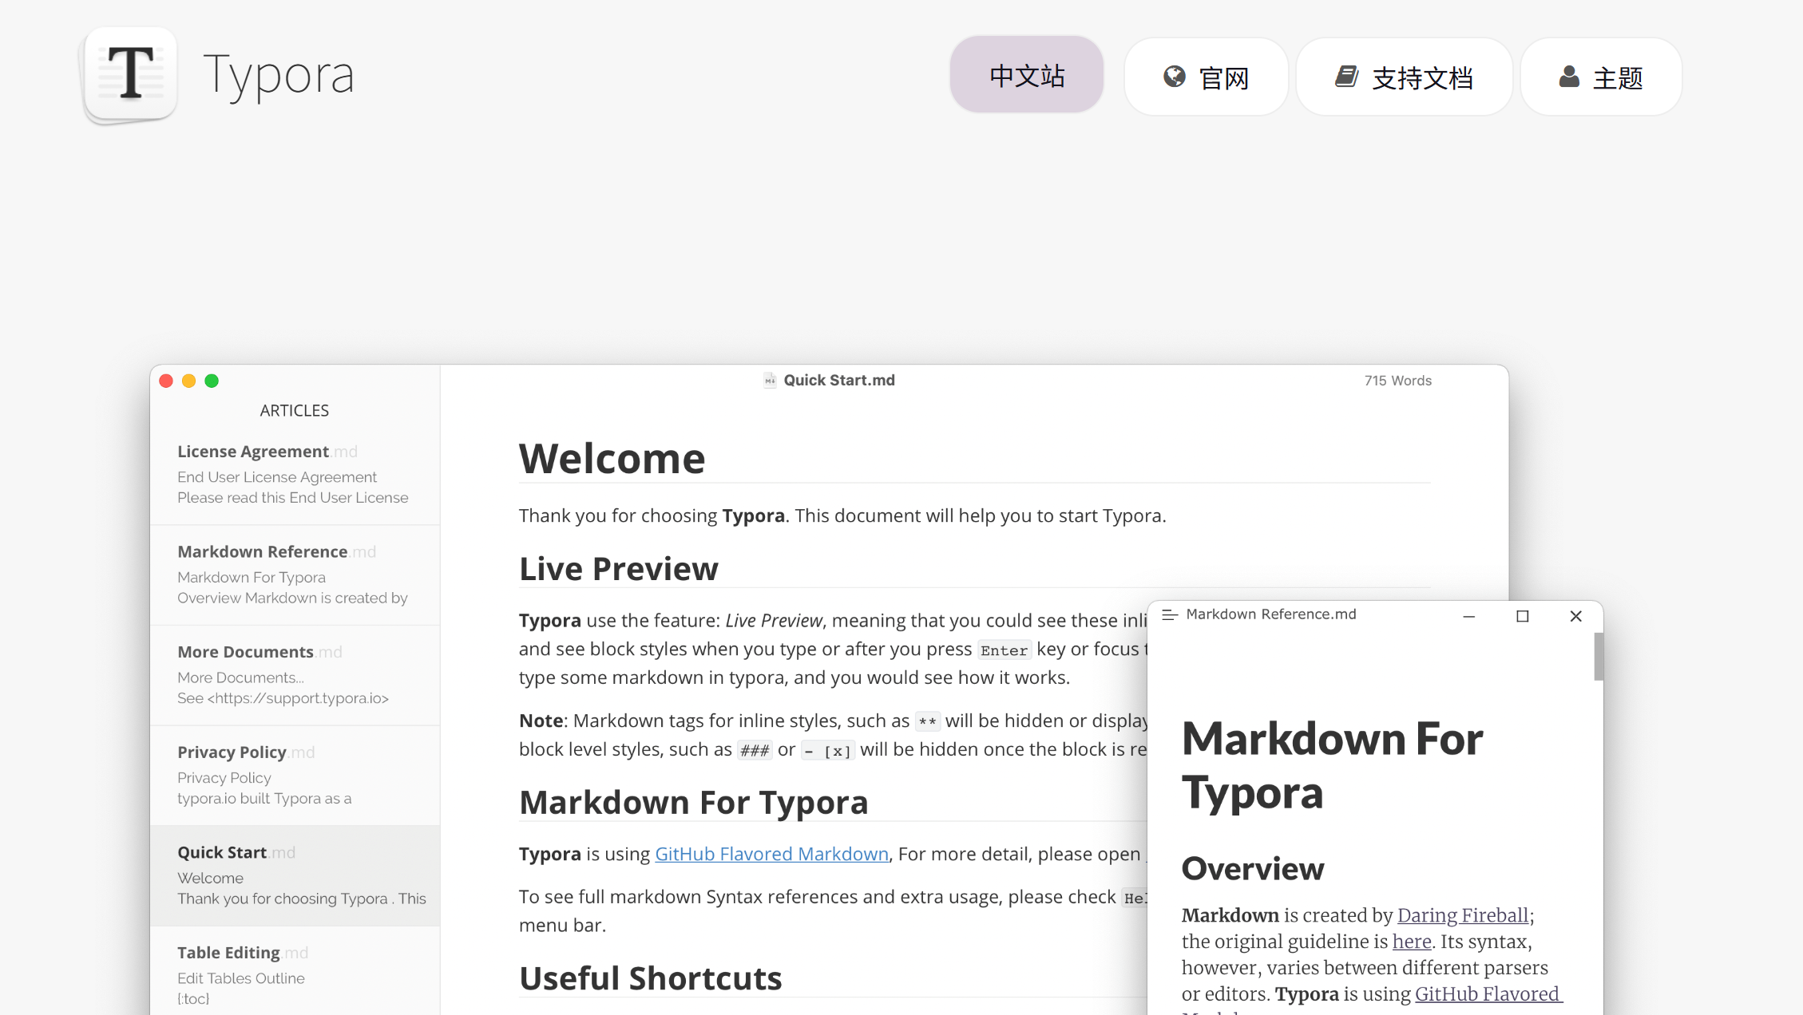Click the Welcome heading

pyautogui.click(x=612, y=459)
